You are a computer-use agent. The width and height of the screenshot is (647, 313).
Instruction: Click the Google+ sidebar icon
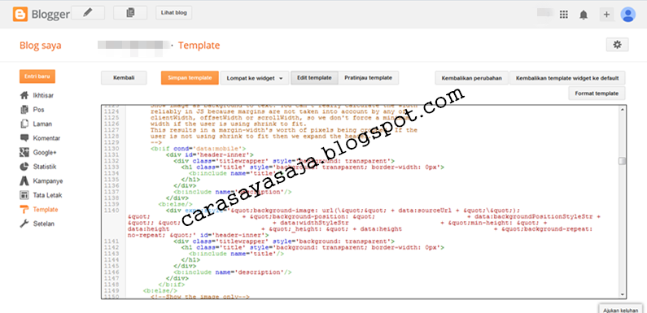[x=24, y=152]
